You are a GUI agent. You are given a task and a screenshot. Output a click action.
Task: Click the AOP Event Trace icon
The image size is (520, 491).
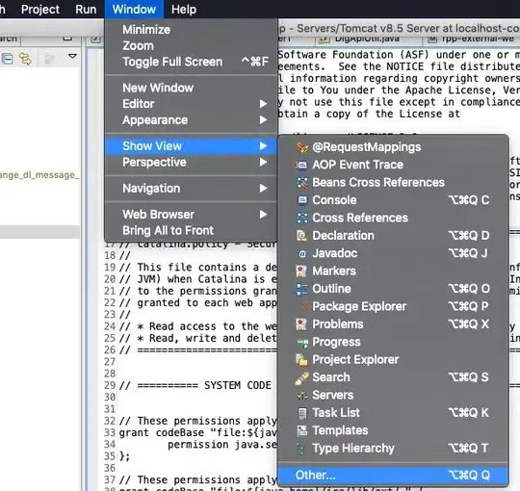click(x=301, y=165)
